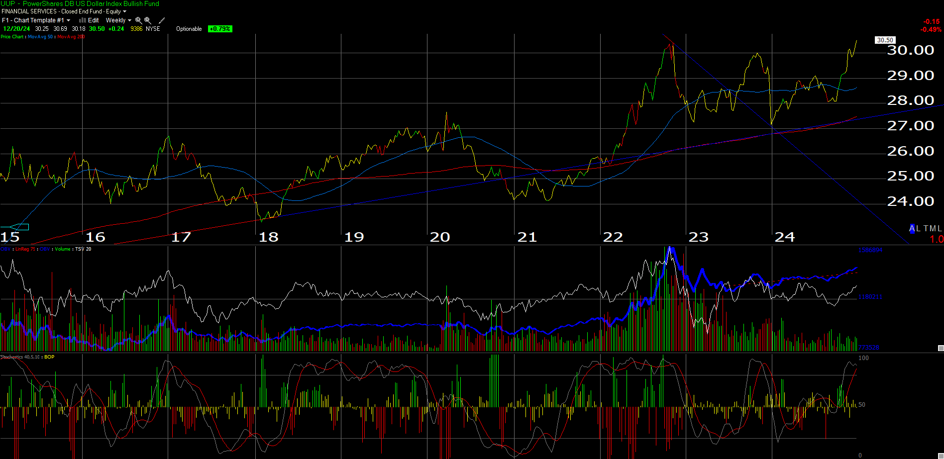Click the NYSE exchange label
The height and width of the screenshot is (459, 944).
(x=153, y=29)
